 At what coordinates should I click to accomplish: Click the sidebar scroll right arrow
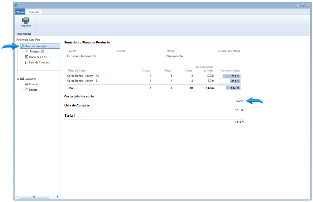pos(58,197)
